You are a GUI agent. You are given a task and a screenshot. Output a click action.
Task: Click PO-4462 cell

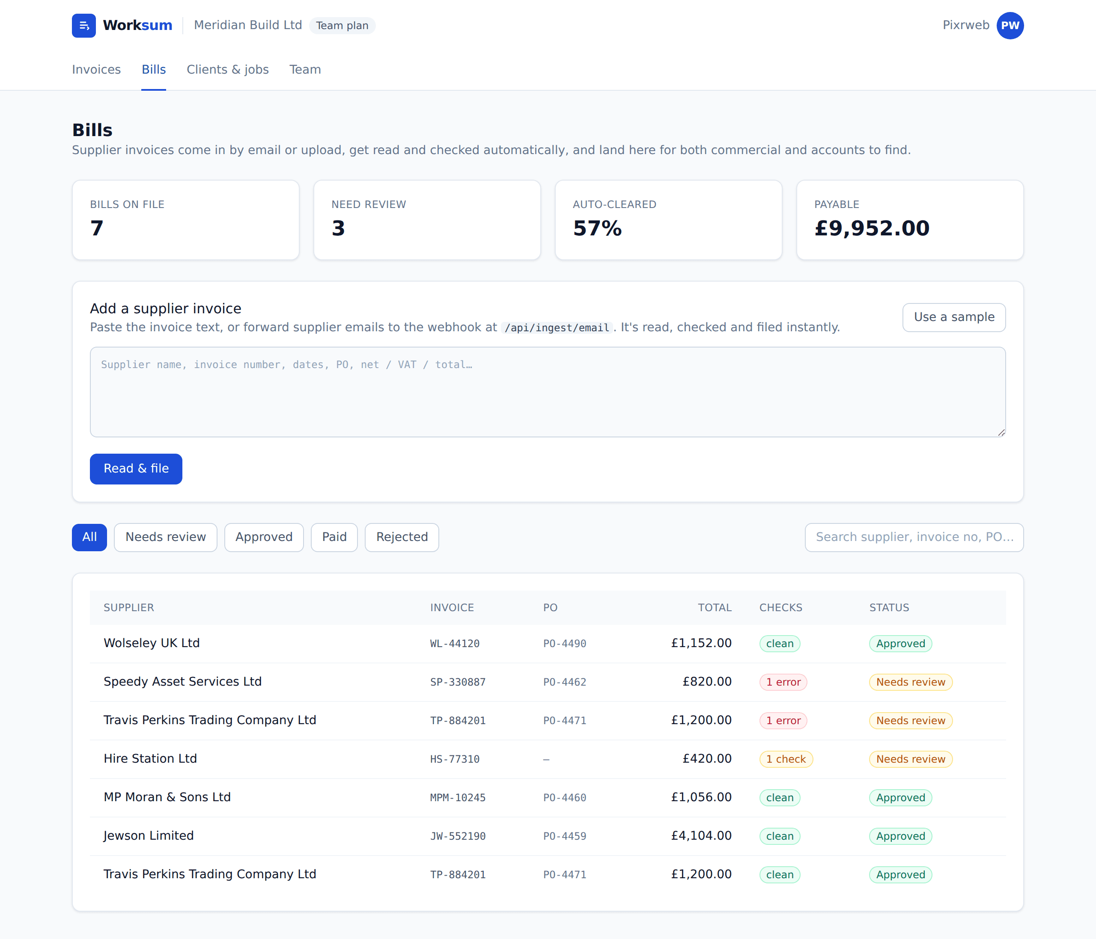(x=565, y=683)
